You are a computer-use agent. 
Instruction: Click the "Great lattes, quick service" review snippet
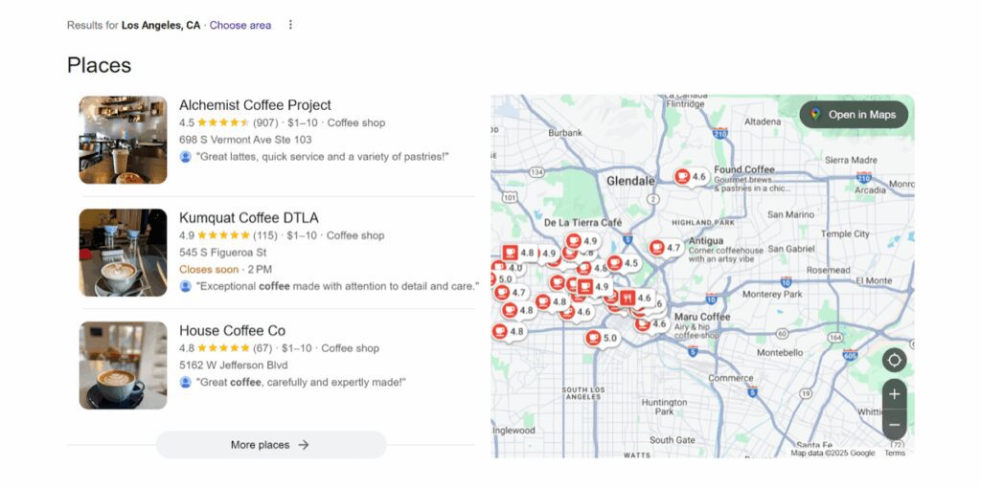pos(323,157)
